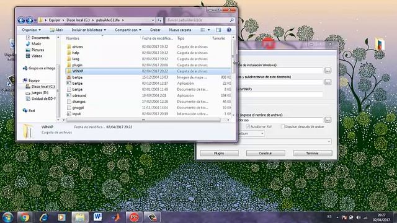Image resolution: width=397 pixels, height=223 pixels.
Task: Click the Windows Start orb
Action: [x=7, y=217]
